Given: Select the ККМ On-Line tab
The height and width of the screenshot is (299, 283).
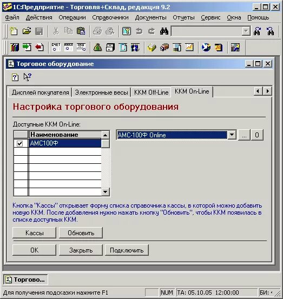Looking at the screenshot, I should tap(192, 91).
